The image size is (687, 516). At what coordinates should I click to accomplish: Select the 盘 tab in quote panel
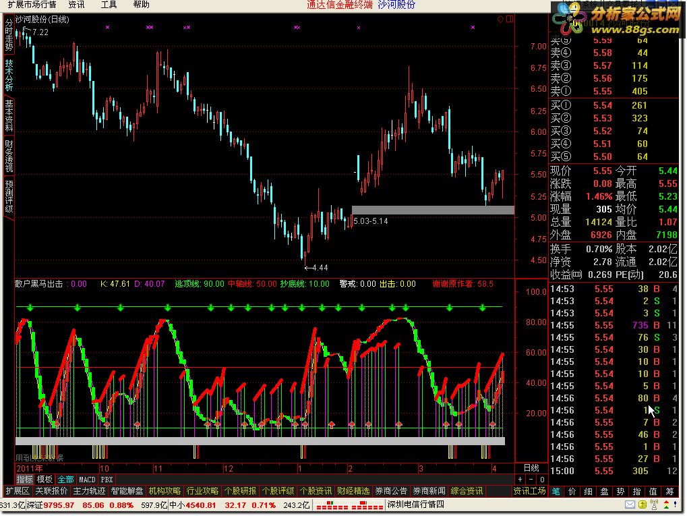(x=605, y=492)
